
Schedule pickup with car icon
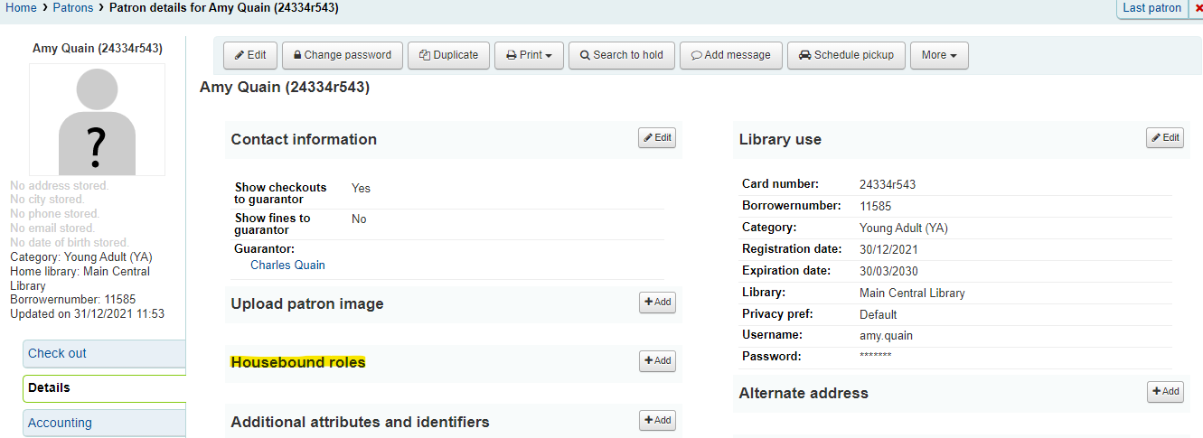[x=846, y=55]
